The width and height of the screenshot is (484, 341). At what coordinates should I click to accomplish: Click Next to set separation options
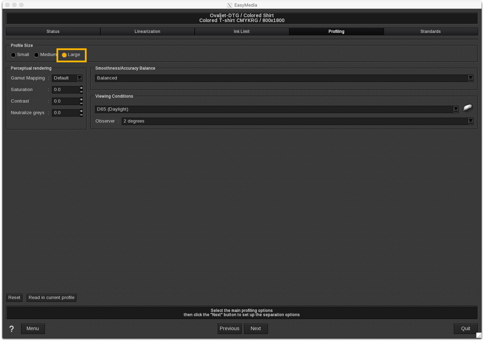pos(256,328)
